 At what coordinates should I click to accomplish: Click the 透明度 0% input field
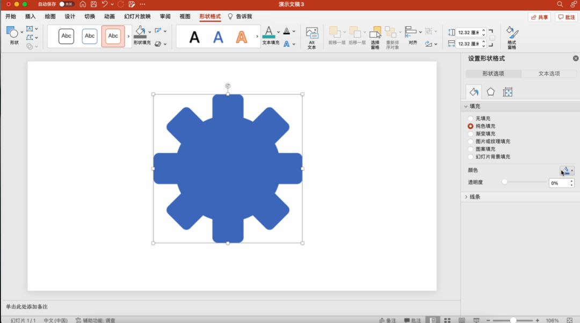559,183
